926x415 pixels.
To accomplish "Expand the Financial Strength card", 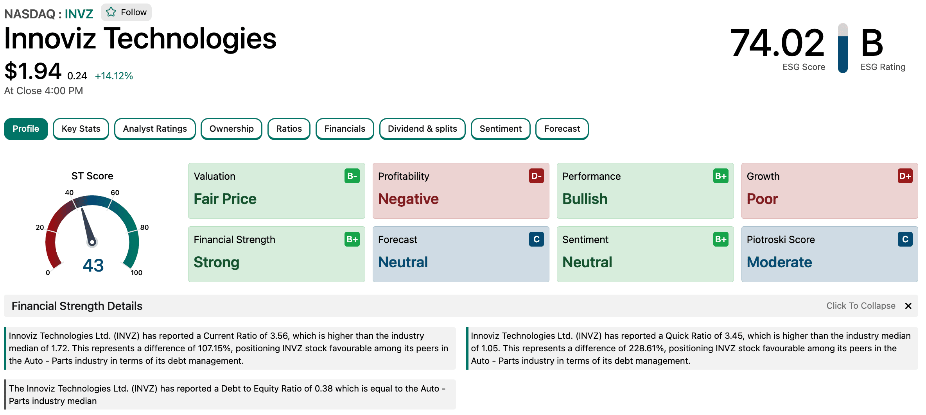I will [276, 254].
